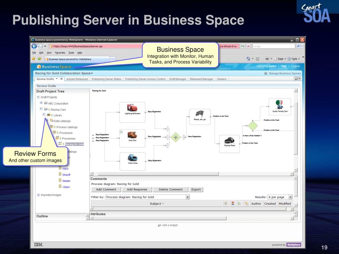Click the Google search box
The height and width of the screenshot is (254, 339).
pyautogui.click(x=274, y=46)
